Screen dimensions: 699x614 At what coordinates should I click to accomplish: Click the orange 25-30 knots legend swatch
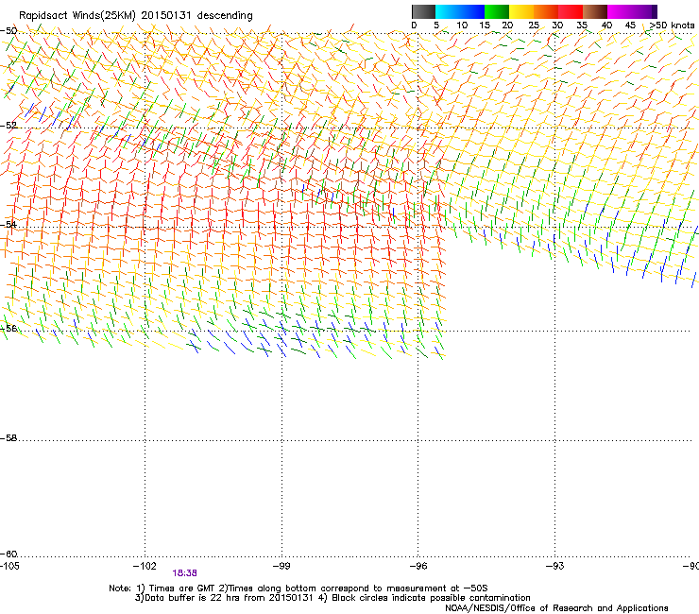pyautogui.click(x=546, y=11)
